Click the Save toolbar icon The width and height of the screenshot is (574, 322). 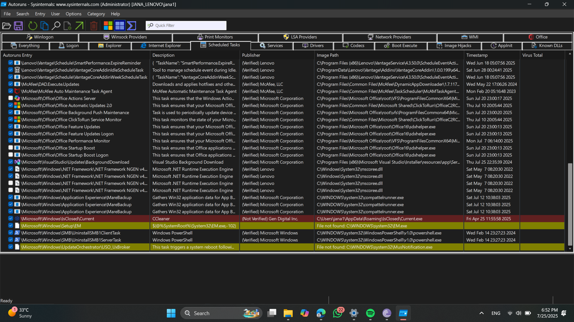tap(19, 26)
